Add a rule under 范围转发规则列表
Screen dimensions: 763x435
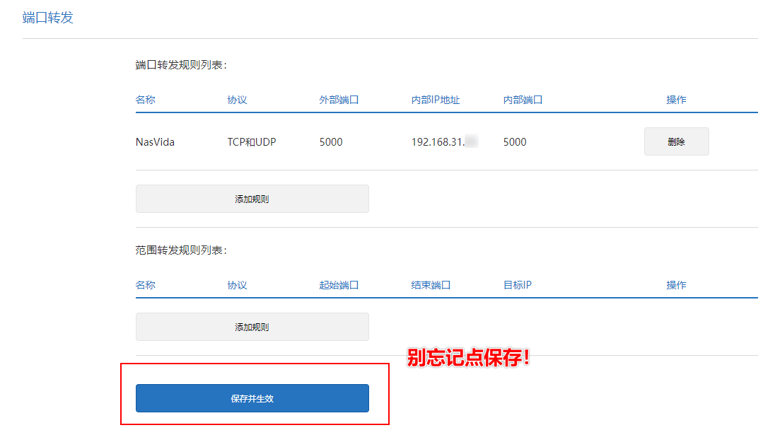252,327
